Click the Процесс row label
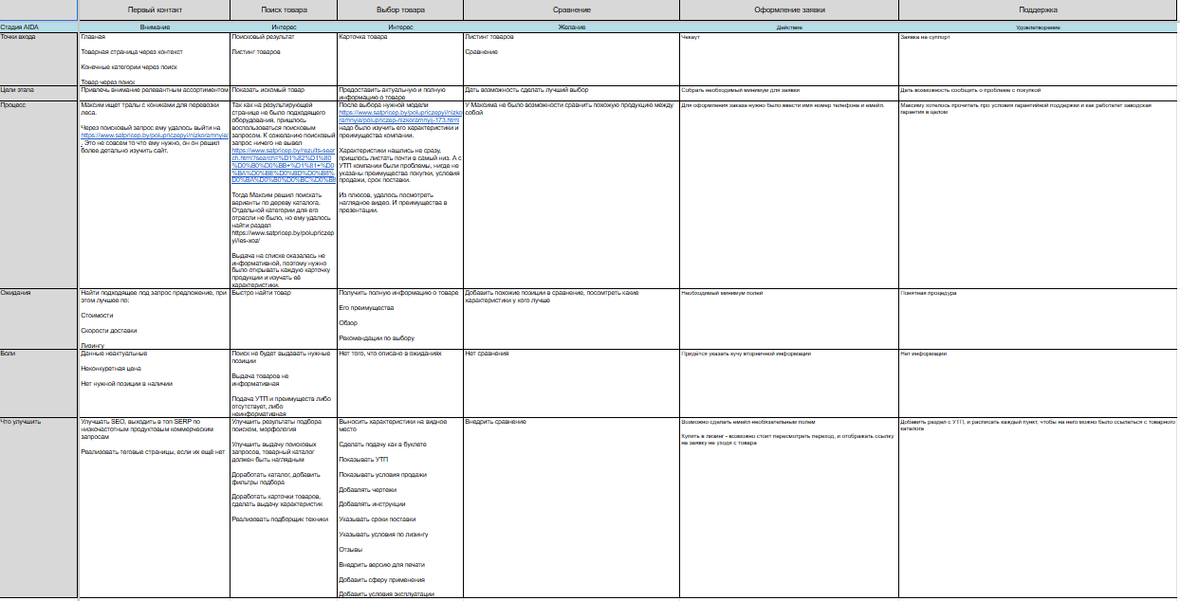This screenshot has height=601, width=1180. pyautogui.click(x=14, y=104)
